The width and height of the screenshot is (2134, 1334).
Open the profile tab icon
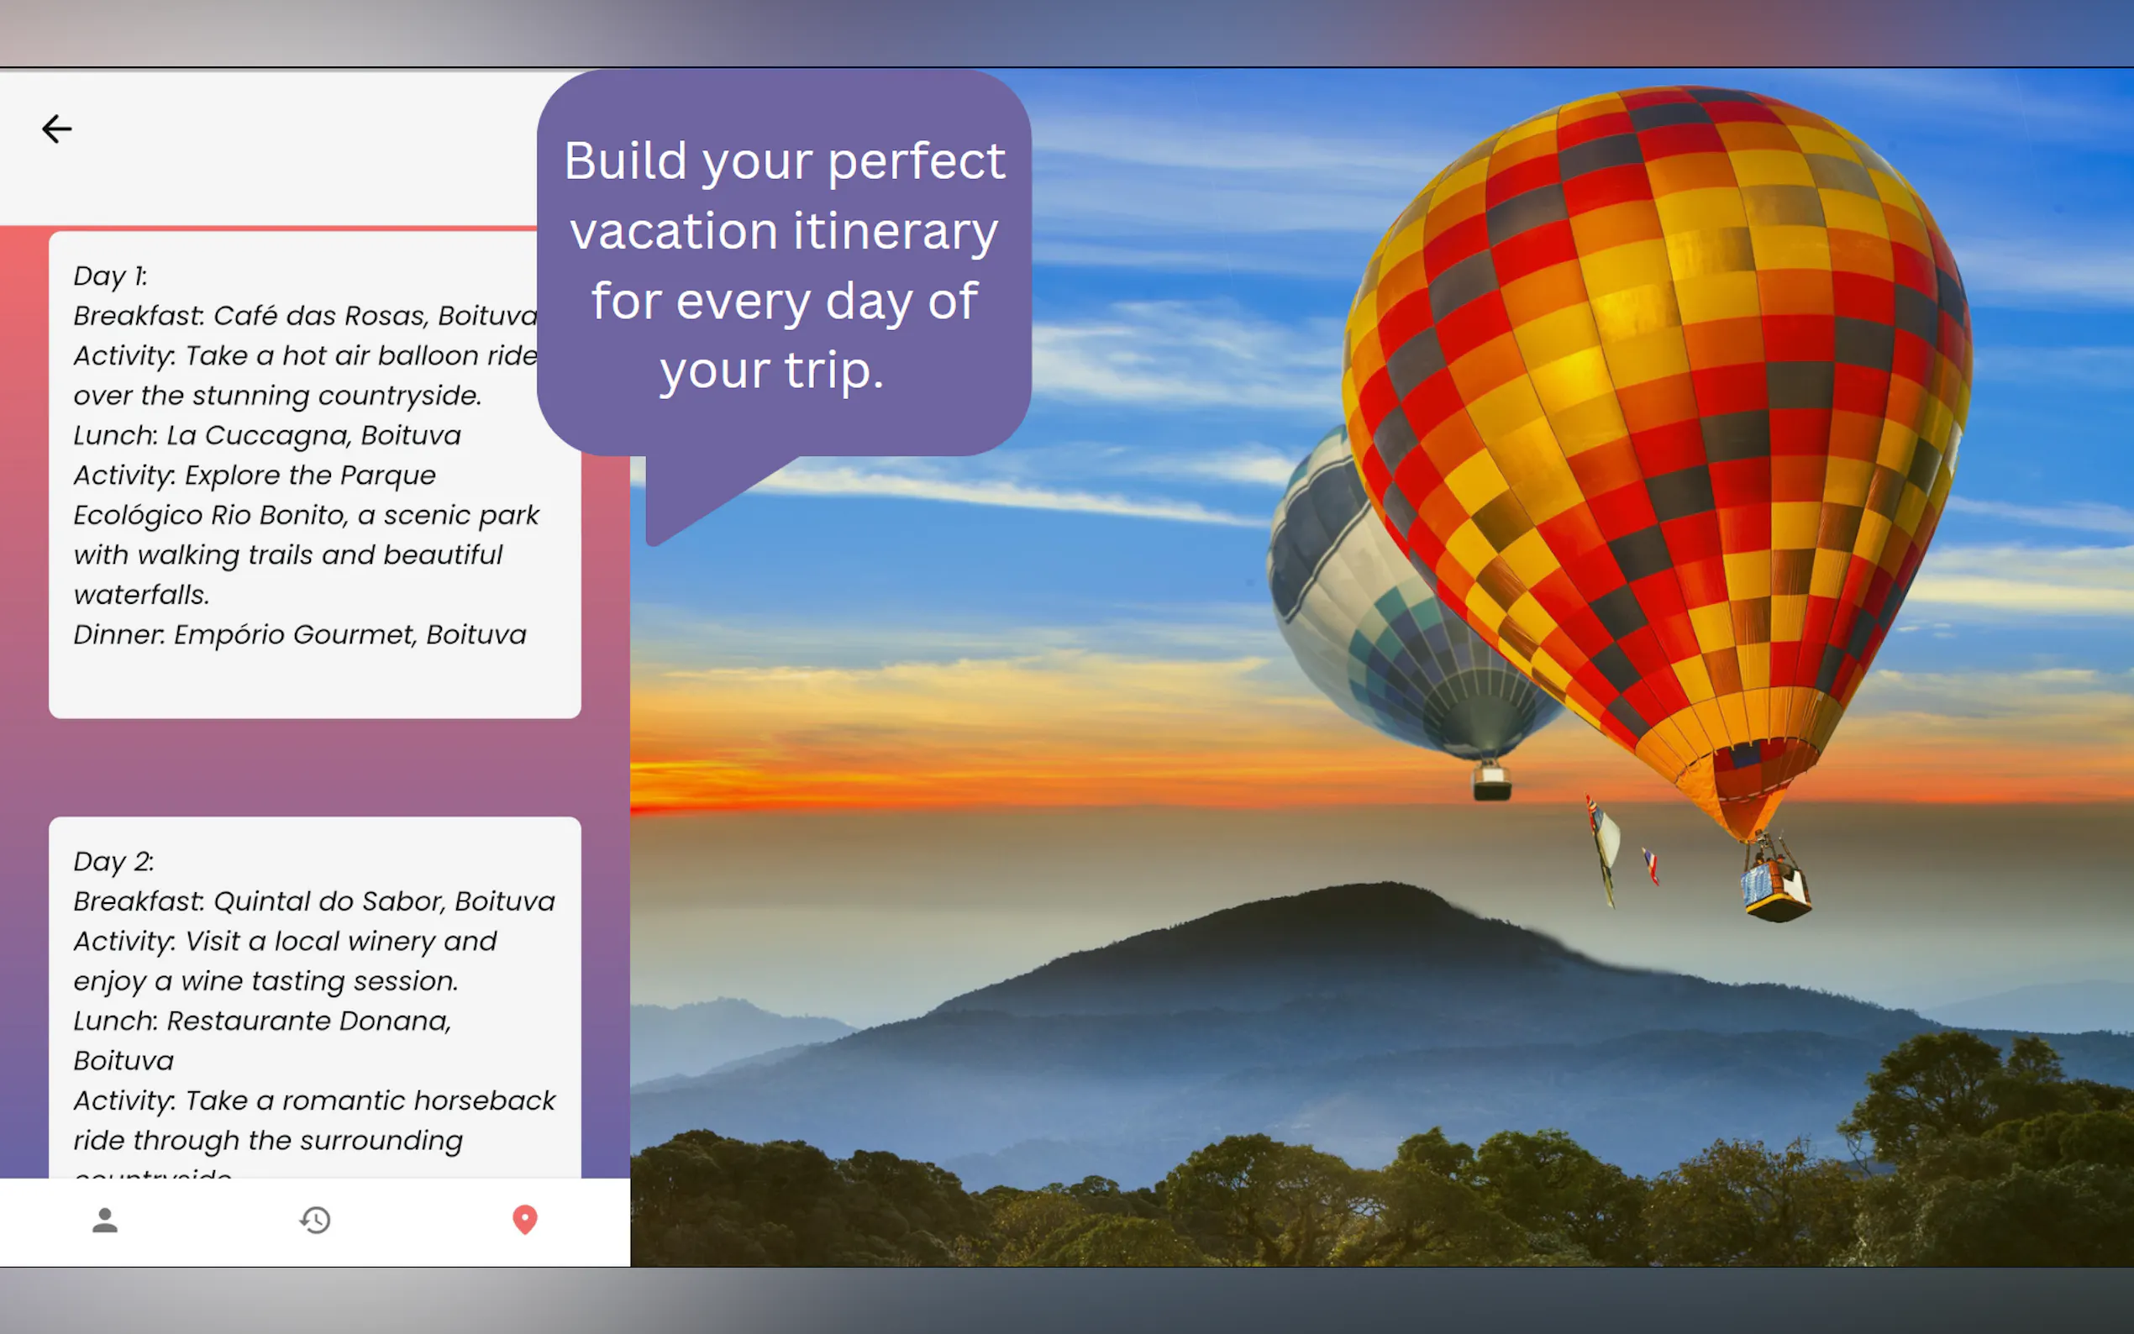click(x=105, y=1221)
